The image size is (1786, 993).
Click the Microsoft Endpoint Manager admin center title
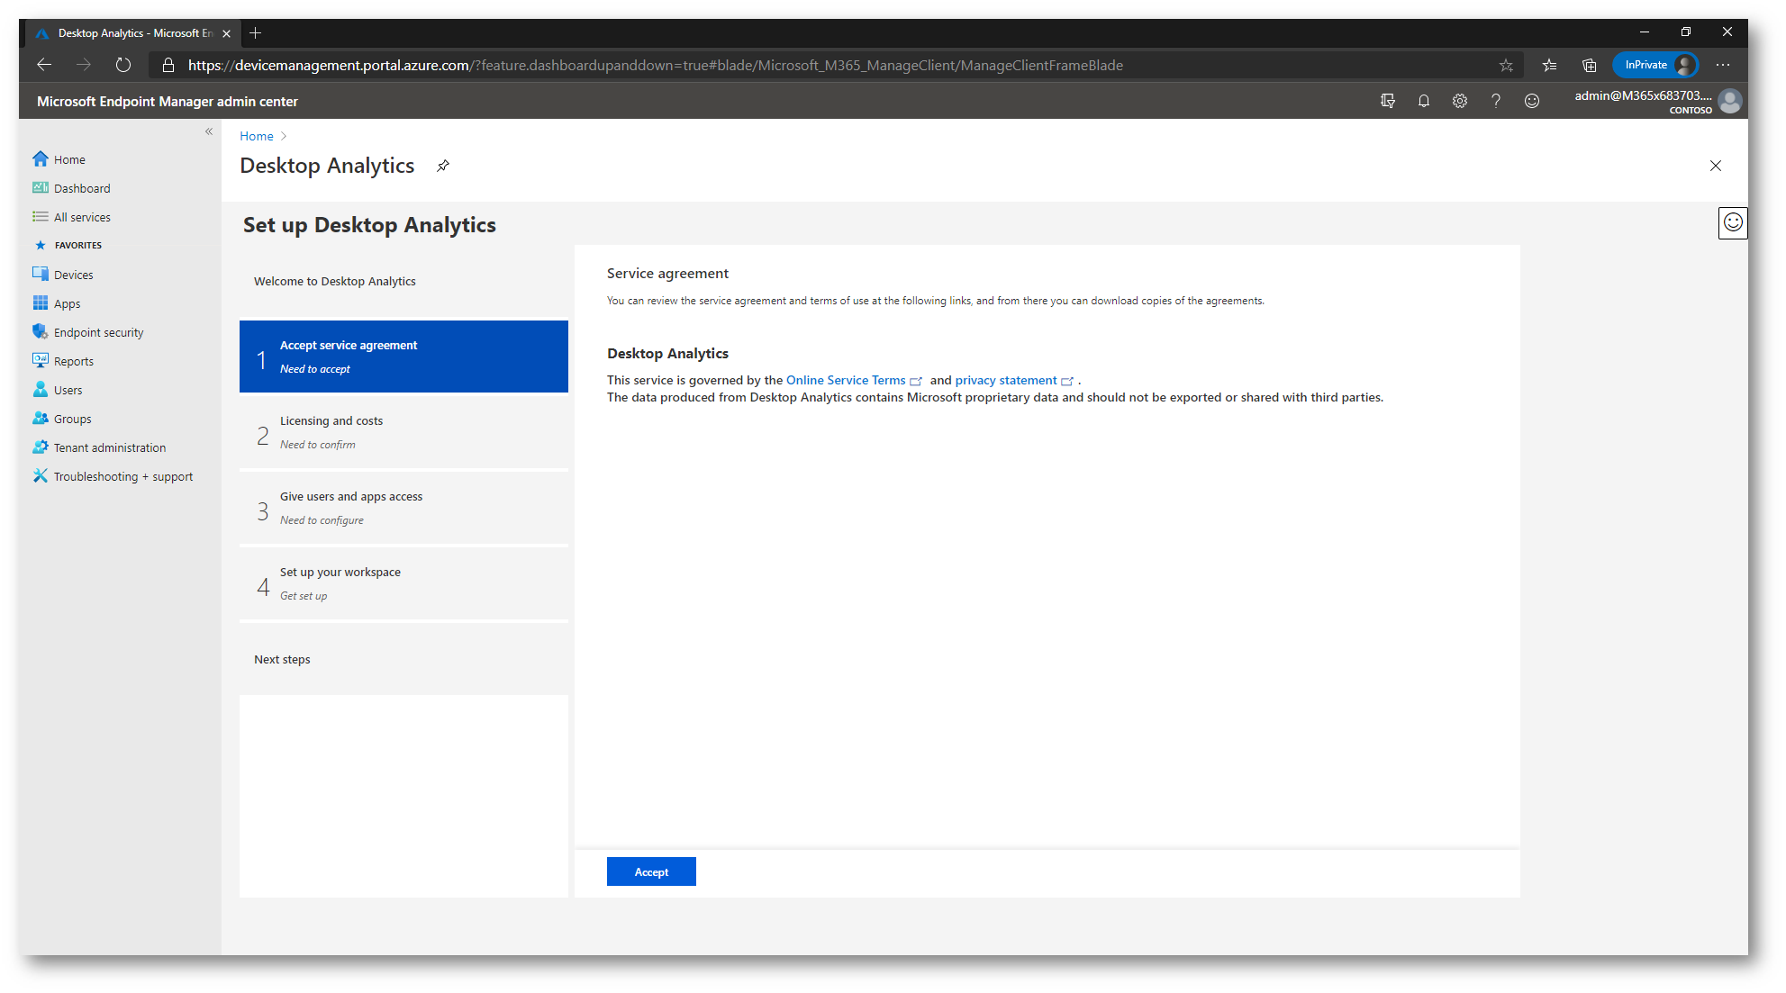click(168, 102)
